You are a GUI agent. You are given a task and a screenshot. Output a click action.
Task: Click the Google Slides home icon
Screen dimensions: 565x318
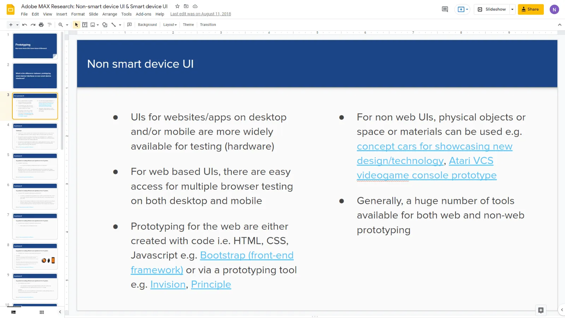(11, 10)
